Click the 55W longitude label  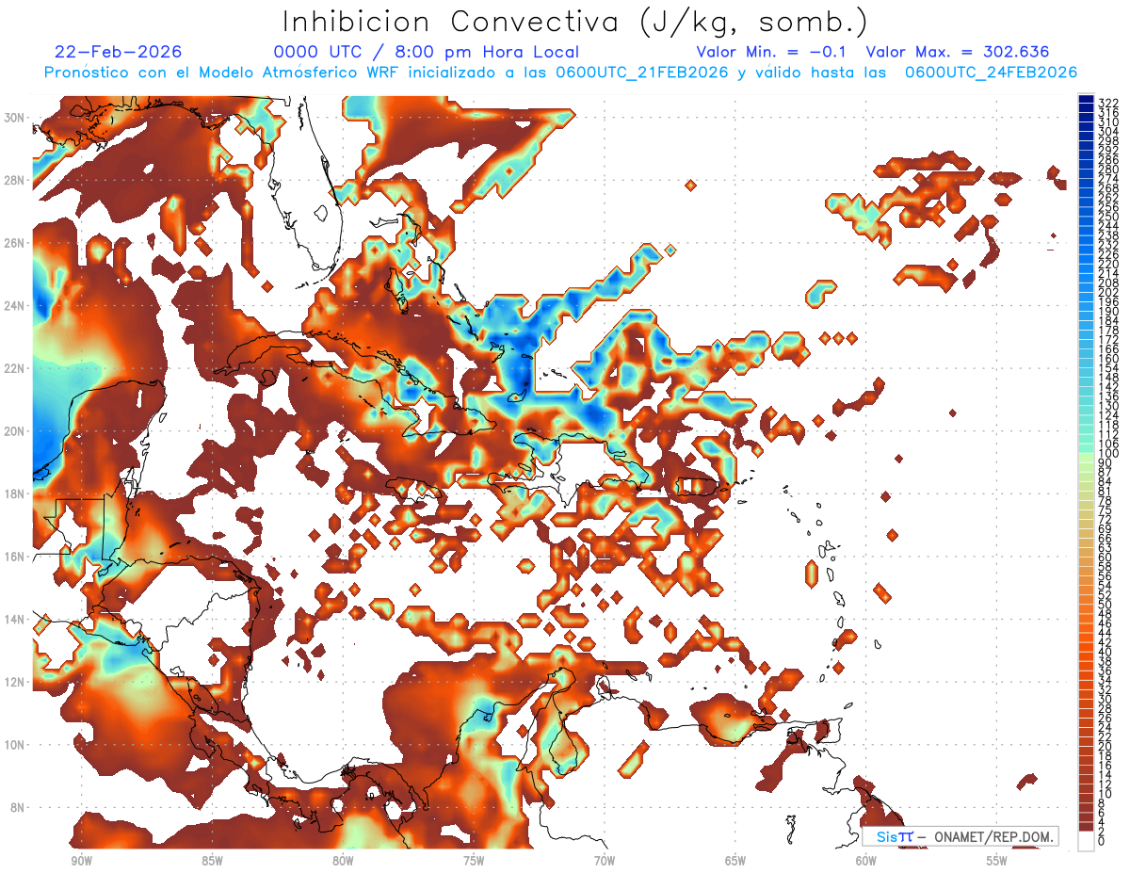coord(997,861)
